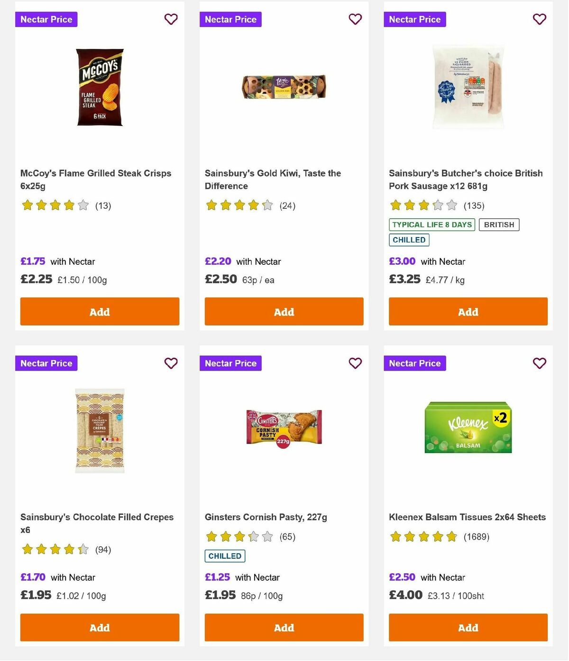Screen dimensions: 569x661
Task: Toggle favourite state on Gold Kiwi heart
Action: click(x=355, y=19)
